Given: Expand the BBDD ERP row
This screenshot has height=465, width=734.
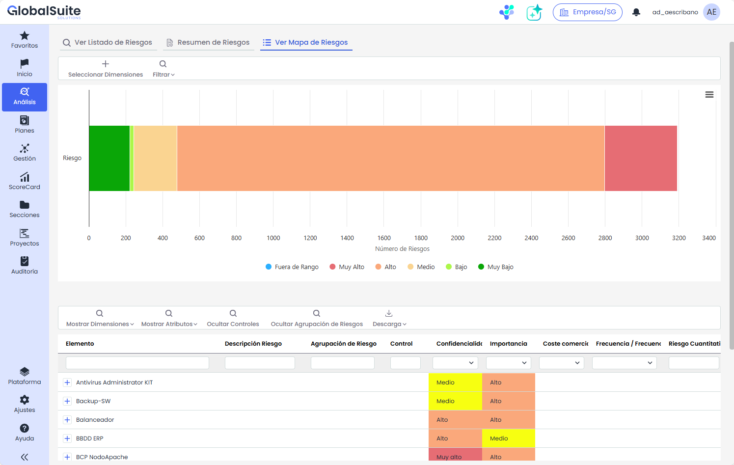Looking at the screenshot, I should tap(68, 438).
